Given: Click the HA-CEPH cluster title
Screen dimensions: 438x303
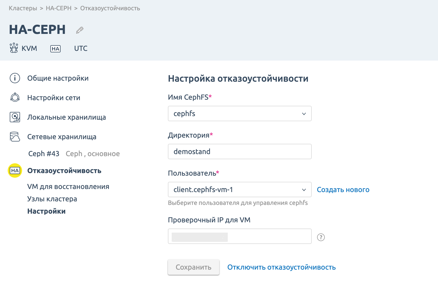Looking at the screenshot, I should (37, 30).
